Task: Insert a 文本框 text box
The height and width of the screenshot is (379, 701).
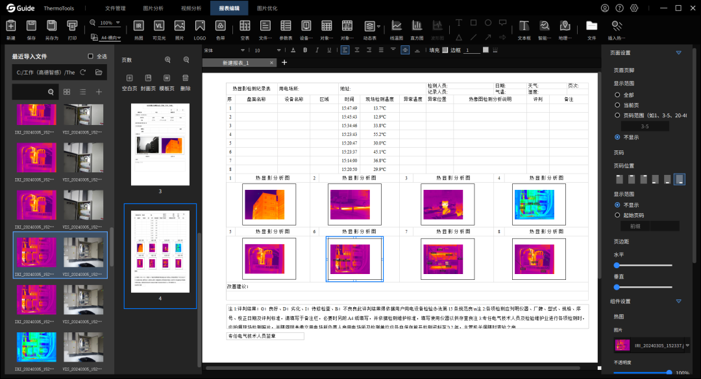Action: pyautogui.click(x=524, y=26)
